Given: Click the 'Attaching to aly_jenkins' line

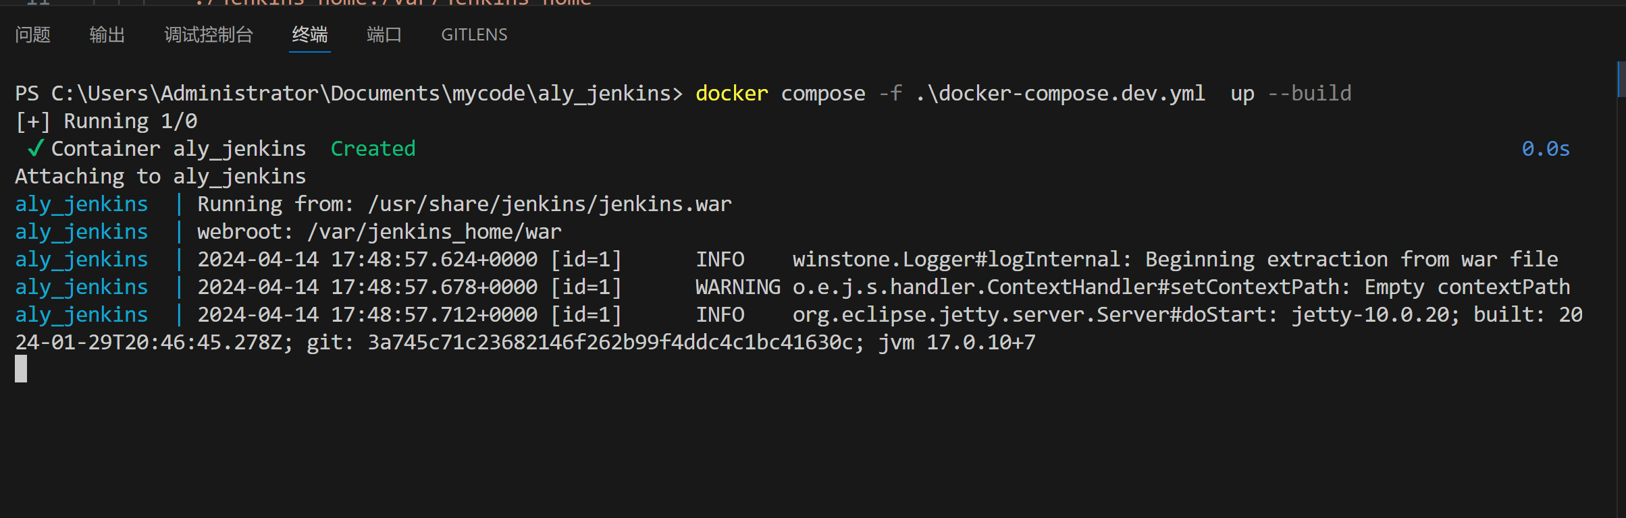Looking at the screenshot, I should (x=161, y=176).
